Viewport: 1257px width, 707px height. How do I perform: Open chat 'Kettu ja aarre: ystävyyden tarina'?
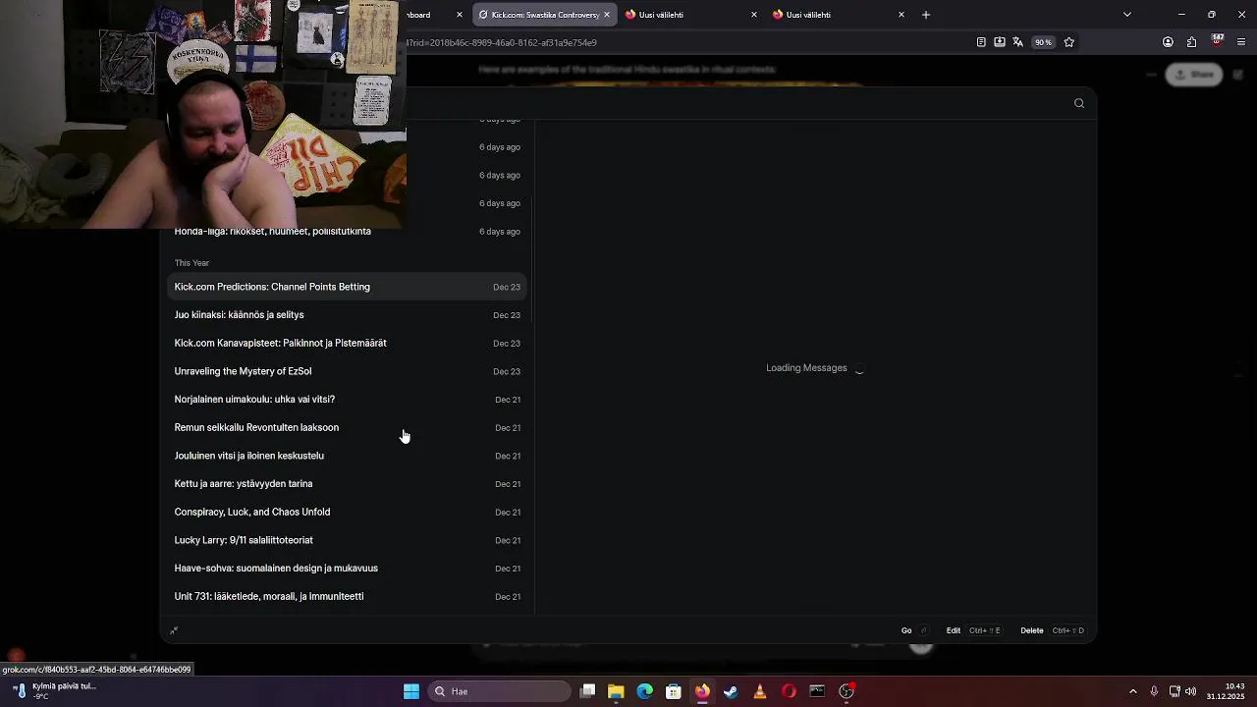(348, 484)
